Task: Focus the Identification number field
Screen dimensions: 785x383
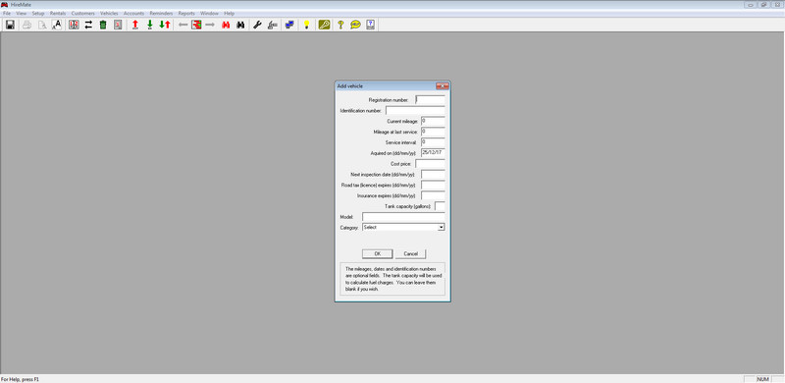Action: (415, 110)
